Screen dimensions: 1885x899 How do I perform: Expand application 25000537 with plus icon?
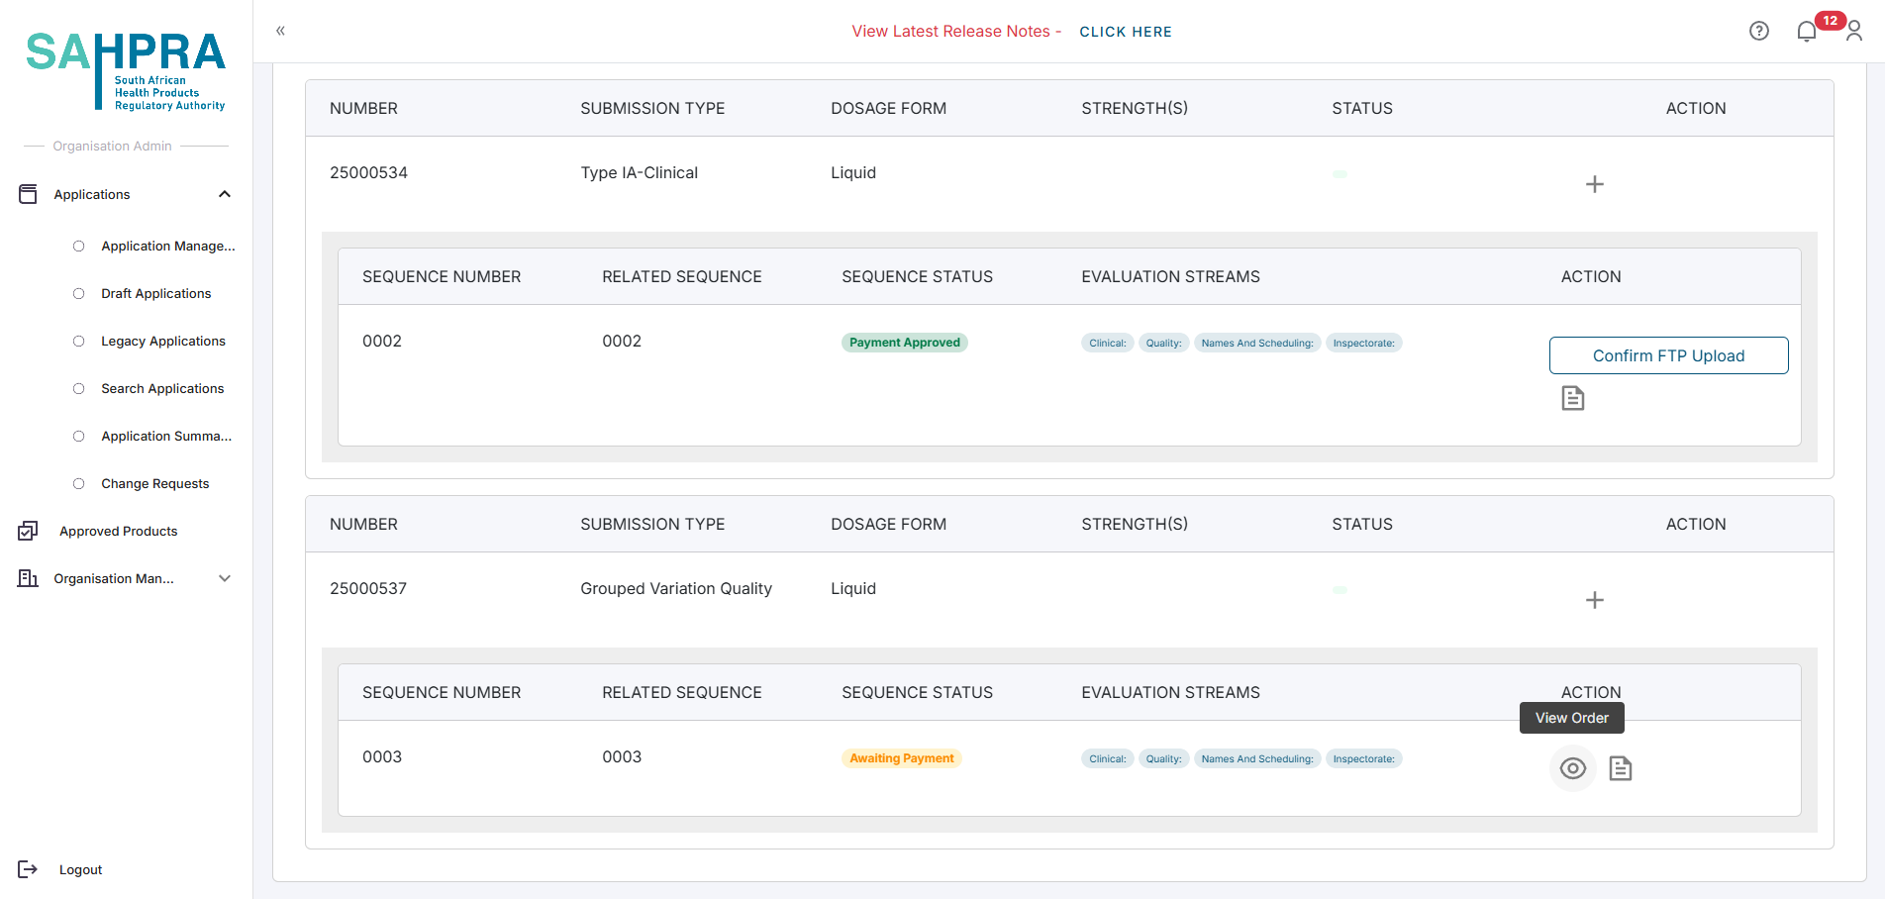click(x=1594, y=600)
